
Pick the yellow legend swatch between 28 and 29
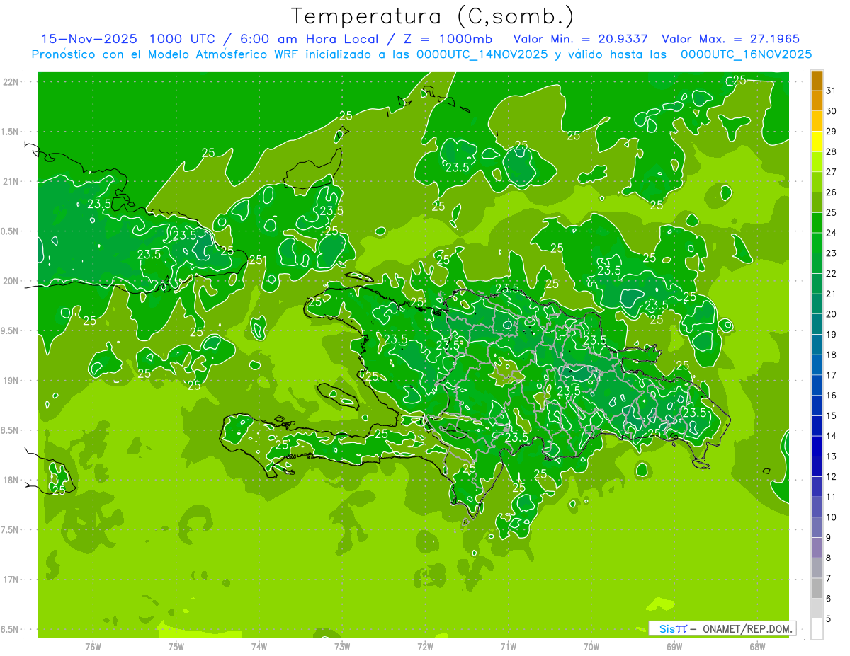click(x=817, y=142)
